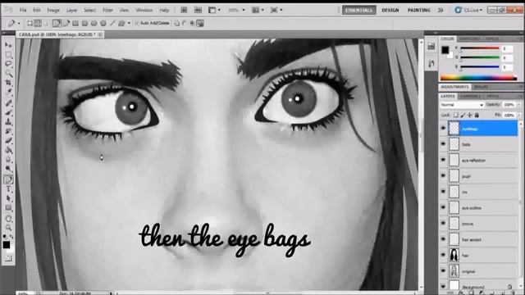The width and height of the screenshot is (525, 295).
Task: Select the Move tool
Action: coord(8,45)
